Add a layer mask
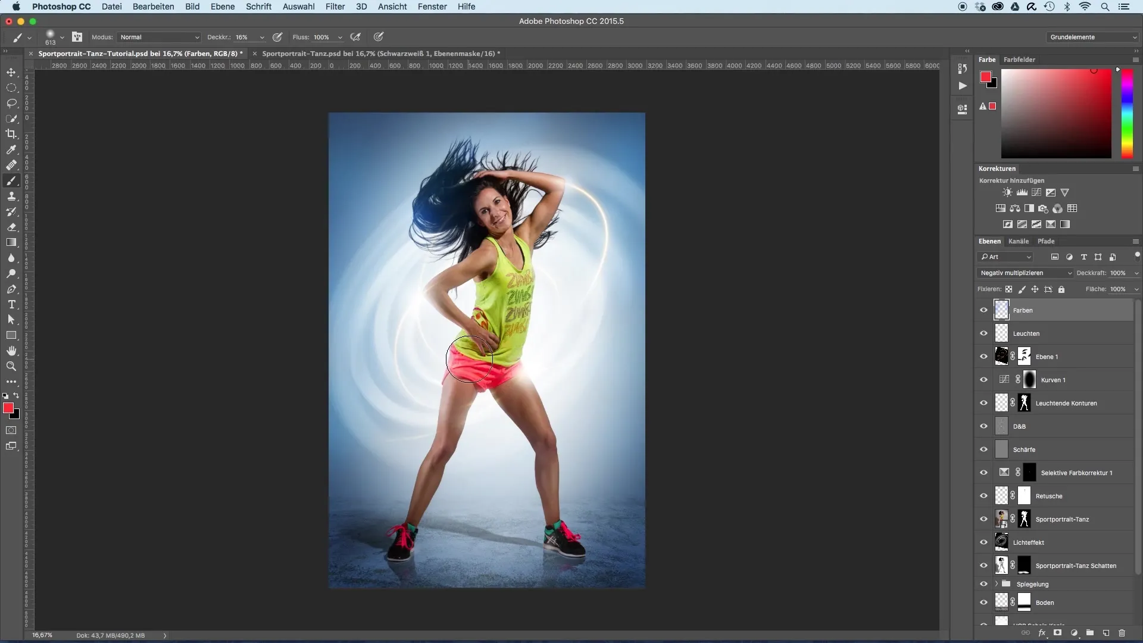The height and width of the screenshot is (643, 1143). 1057,633
